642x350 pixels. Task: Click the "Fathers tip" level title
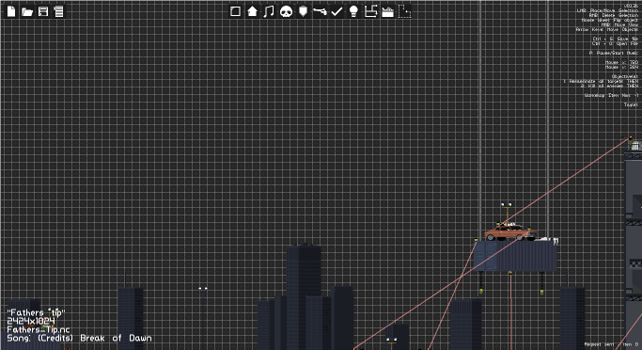pyautogui.click(x=36, y=312)
